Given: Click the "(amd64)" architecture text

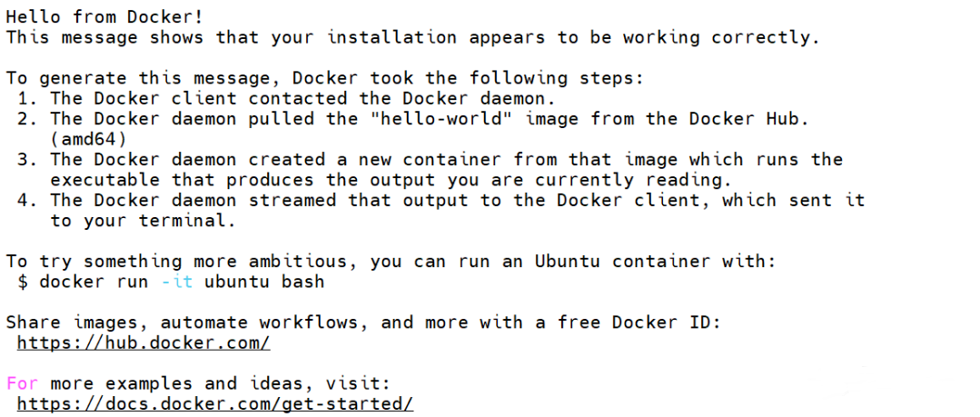Looking at the screenshot, I should coord(88,139).
